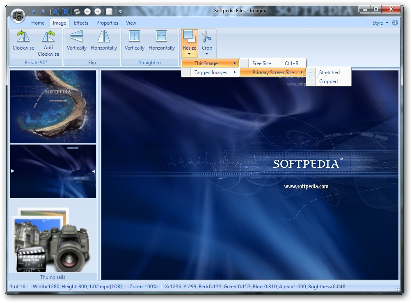Viewport: 412px width, 303px height.
Task: Go to next image with blue right arrow
Action: point(43,11)
